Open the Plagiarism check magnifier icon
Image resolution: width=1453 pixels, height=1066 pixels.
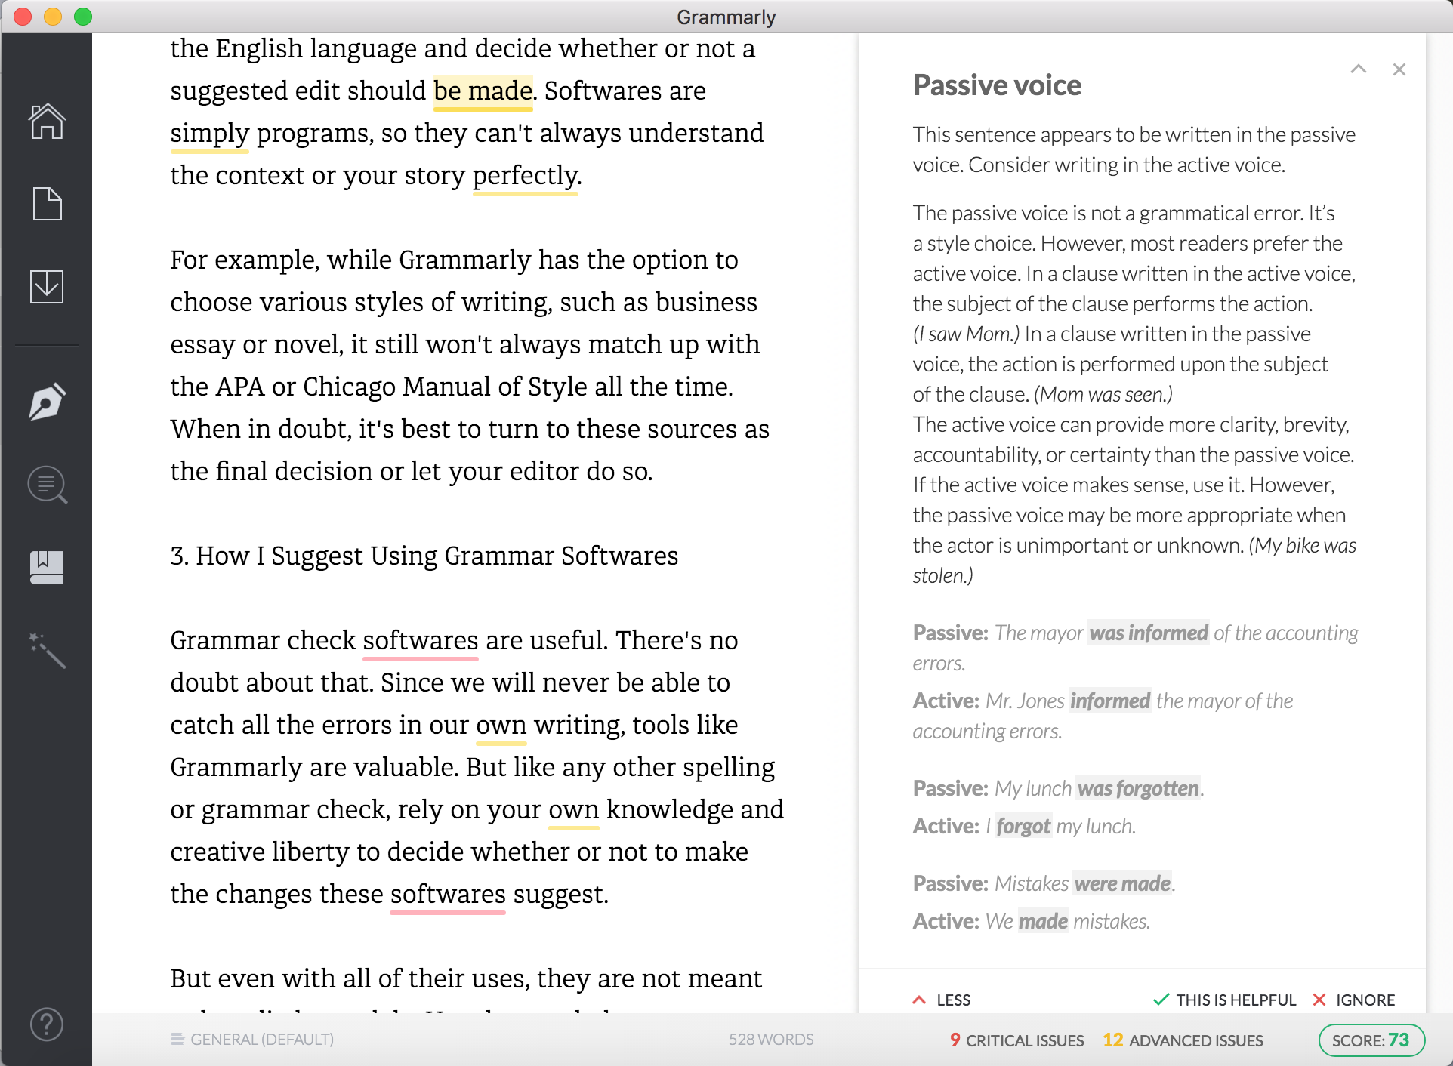[47, 485]
